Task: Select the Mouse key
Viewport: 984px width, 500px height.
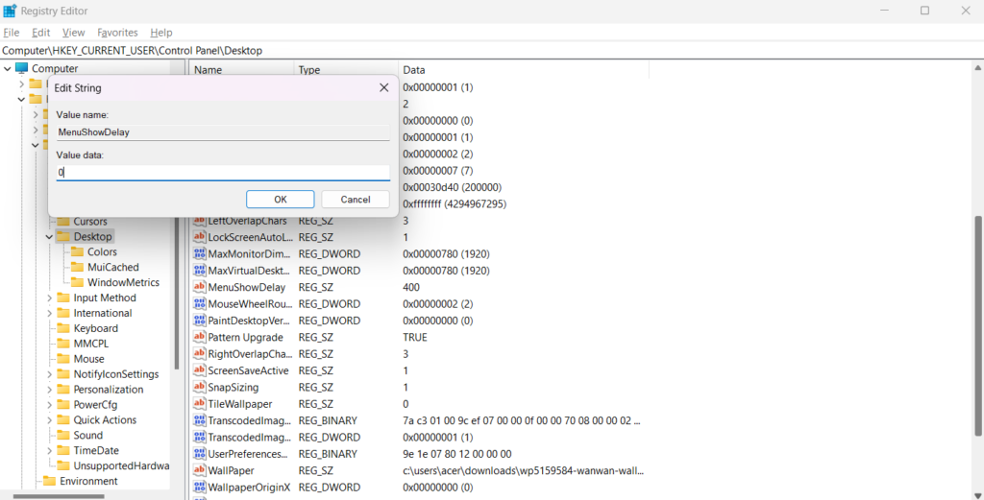Action: 88,359
